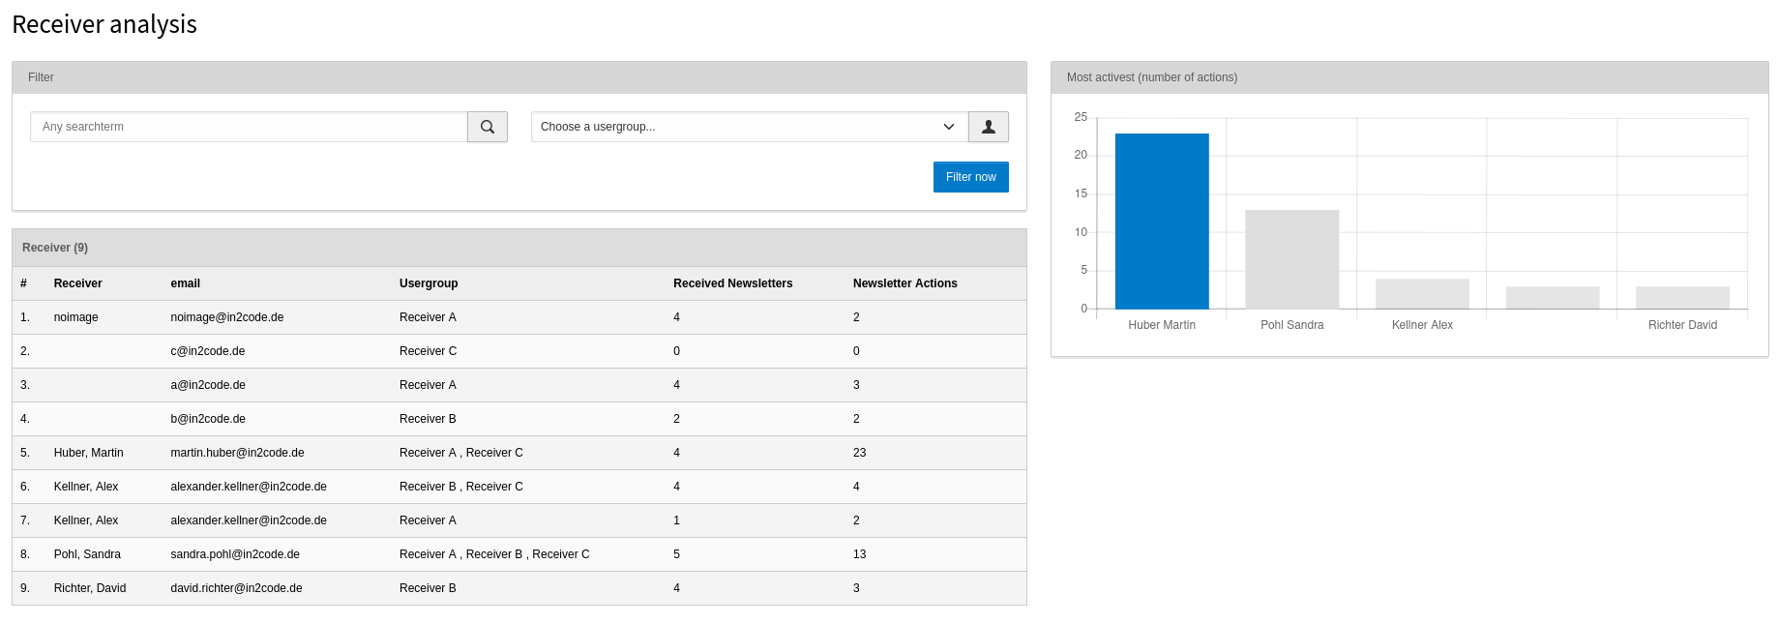Viewport: 1778px width, 624px height.
Task: Open the Choose a usergroup dropdown
Action: click(750, 127)
